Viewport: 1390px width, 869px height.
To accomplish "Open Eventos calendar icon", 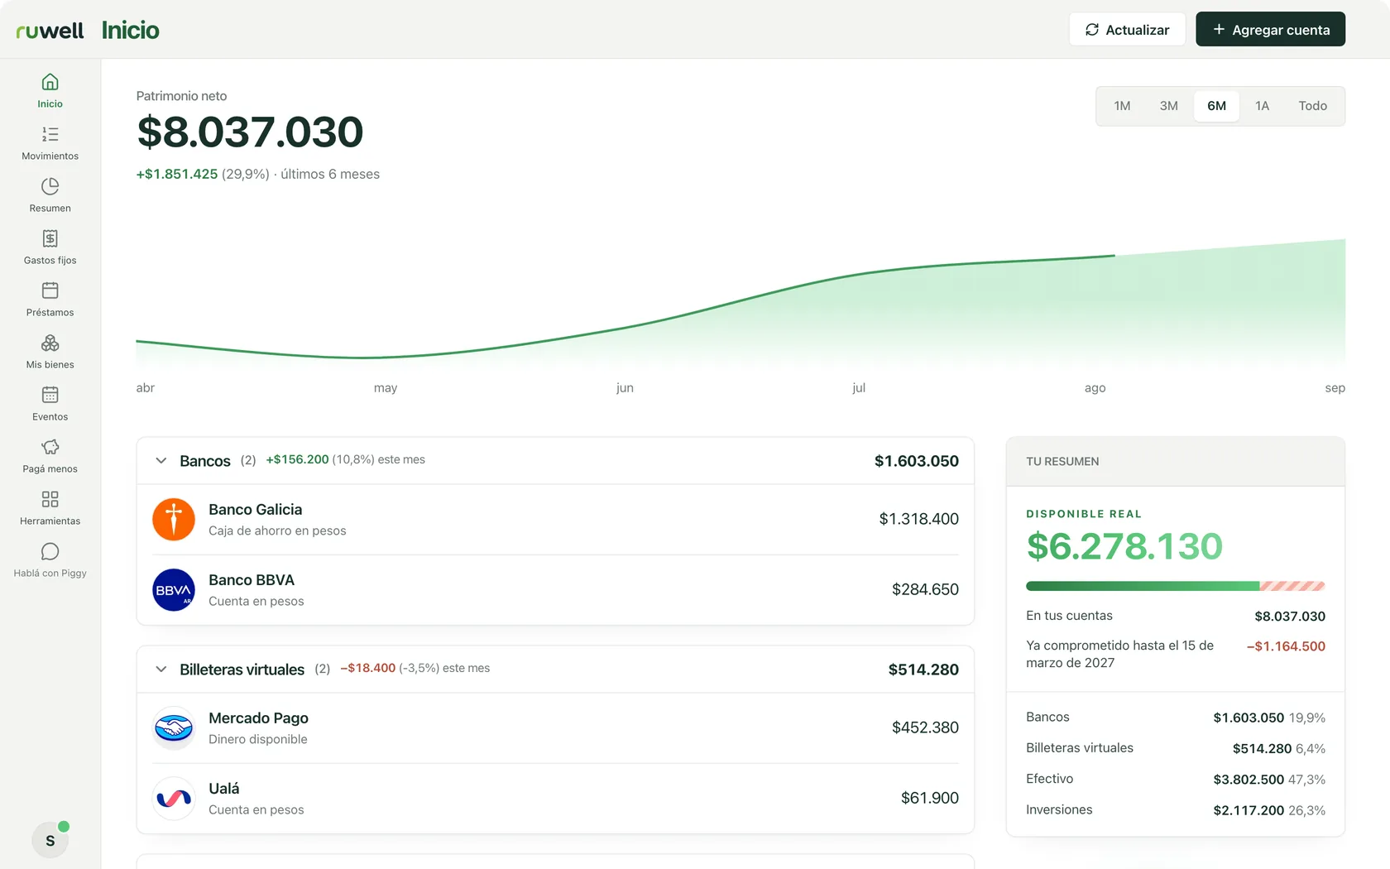I will (50, 395).
